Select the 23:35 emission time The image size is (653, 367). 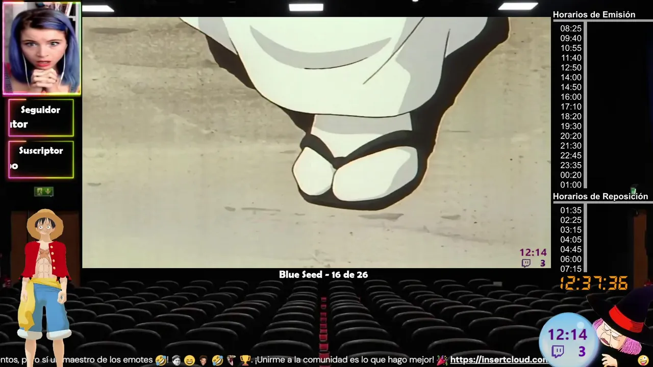tap(571, 165)
